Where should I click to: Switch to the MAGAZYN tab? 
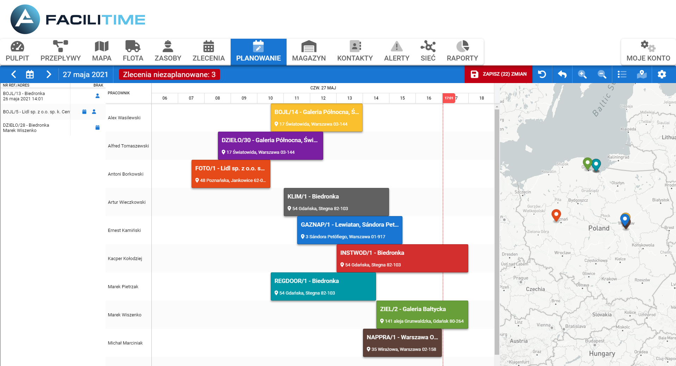point(309,52)
